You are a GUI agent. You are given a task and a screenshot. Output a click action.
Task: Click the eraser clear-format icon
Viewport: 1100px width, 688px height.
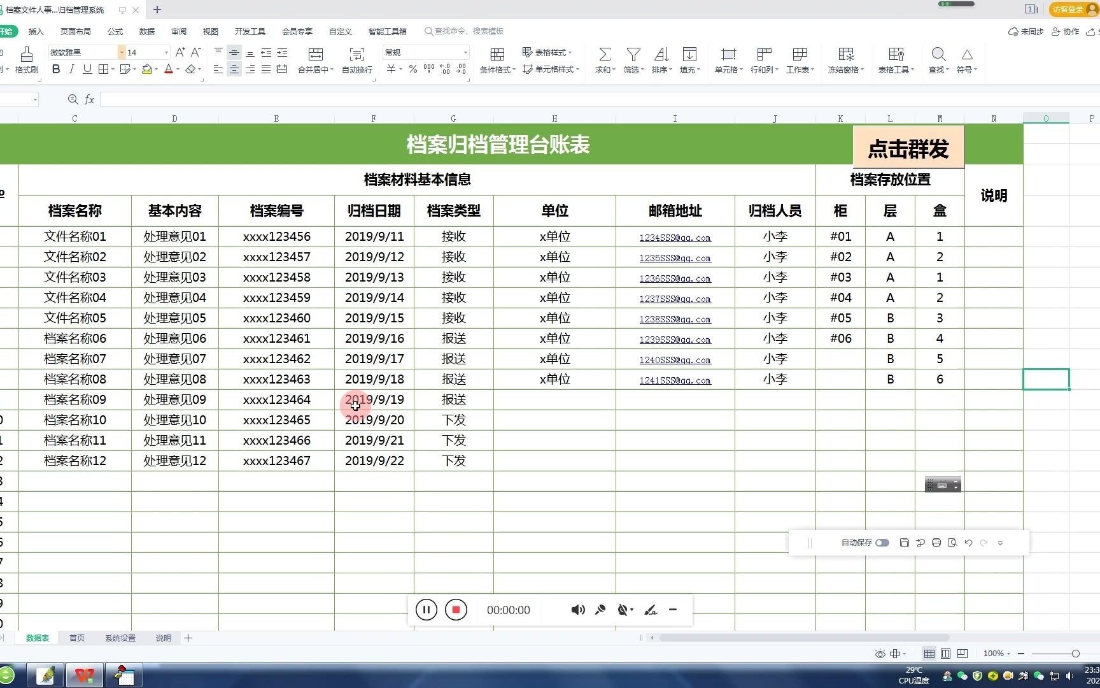190,69
